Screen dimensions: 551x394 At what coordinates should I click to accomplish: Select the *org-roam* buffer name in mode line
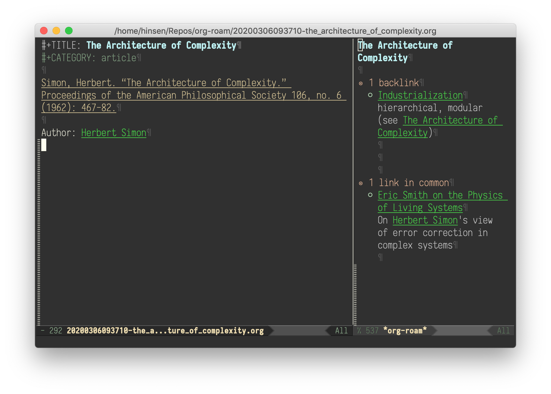tap(405, 331)
